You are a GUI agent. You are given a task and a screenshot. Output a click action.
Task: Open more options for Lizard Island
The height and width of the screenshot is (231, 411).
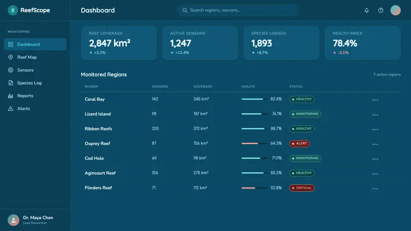375,114
